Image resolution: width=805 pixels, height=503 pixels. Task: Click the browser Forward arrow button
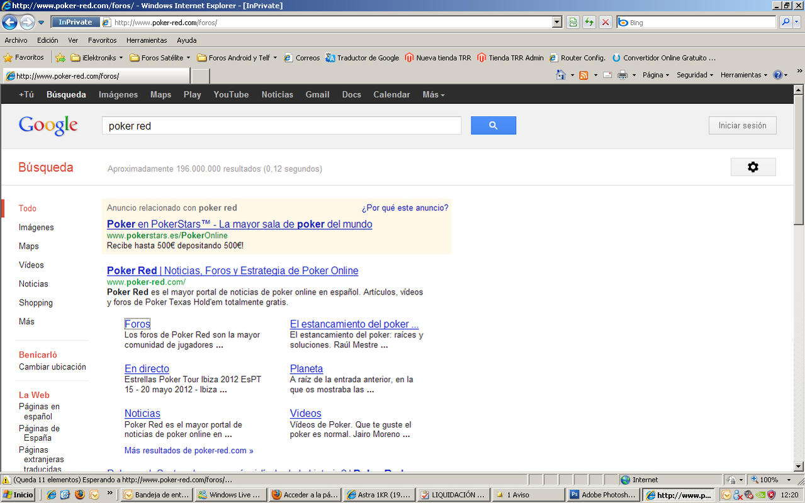pyautogui.click(x=26, y=22)
